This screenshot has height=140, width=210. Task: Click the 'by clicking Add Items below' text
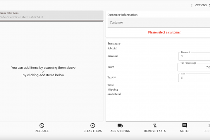[43, 75]
